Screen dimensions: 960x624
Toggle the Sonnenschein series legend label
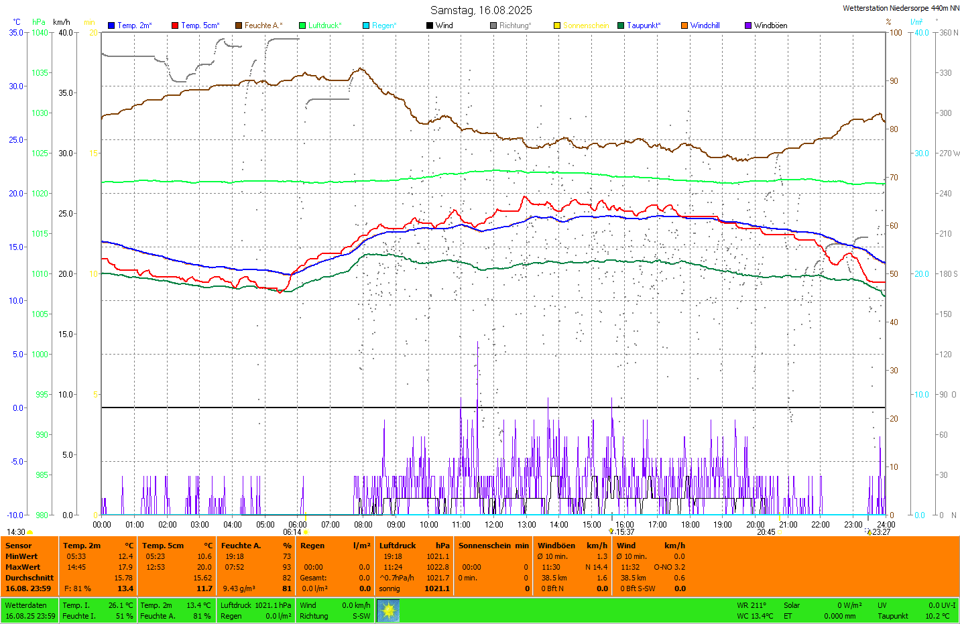(585, 25)
